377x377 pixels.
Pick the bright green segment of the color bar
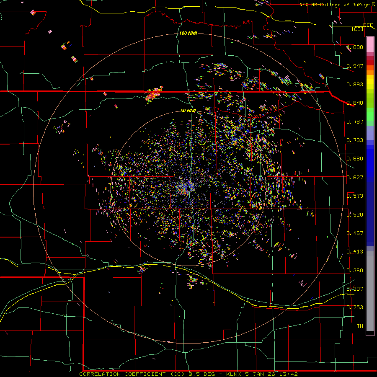(370, 114)
